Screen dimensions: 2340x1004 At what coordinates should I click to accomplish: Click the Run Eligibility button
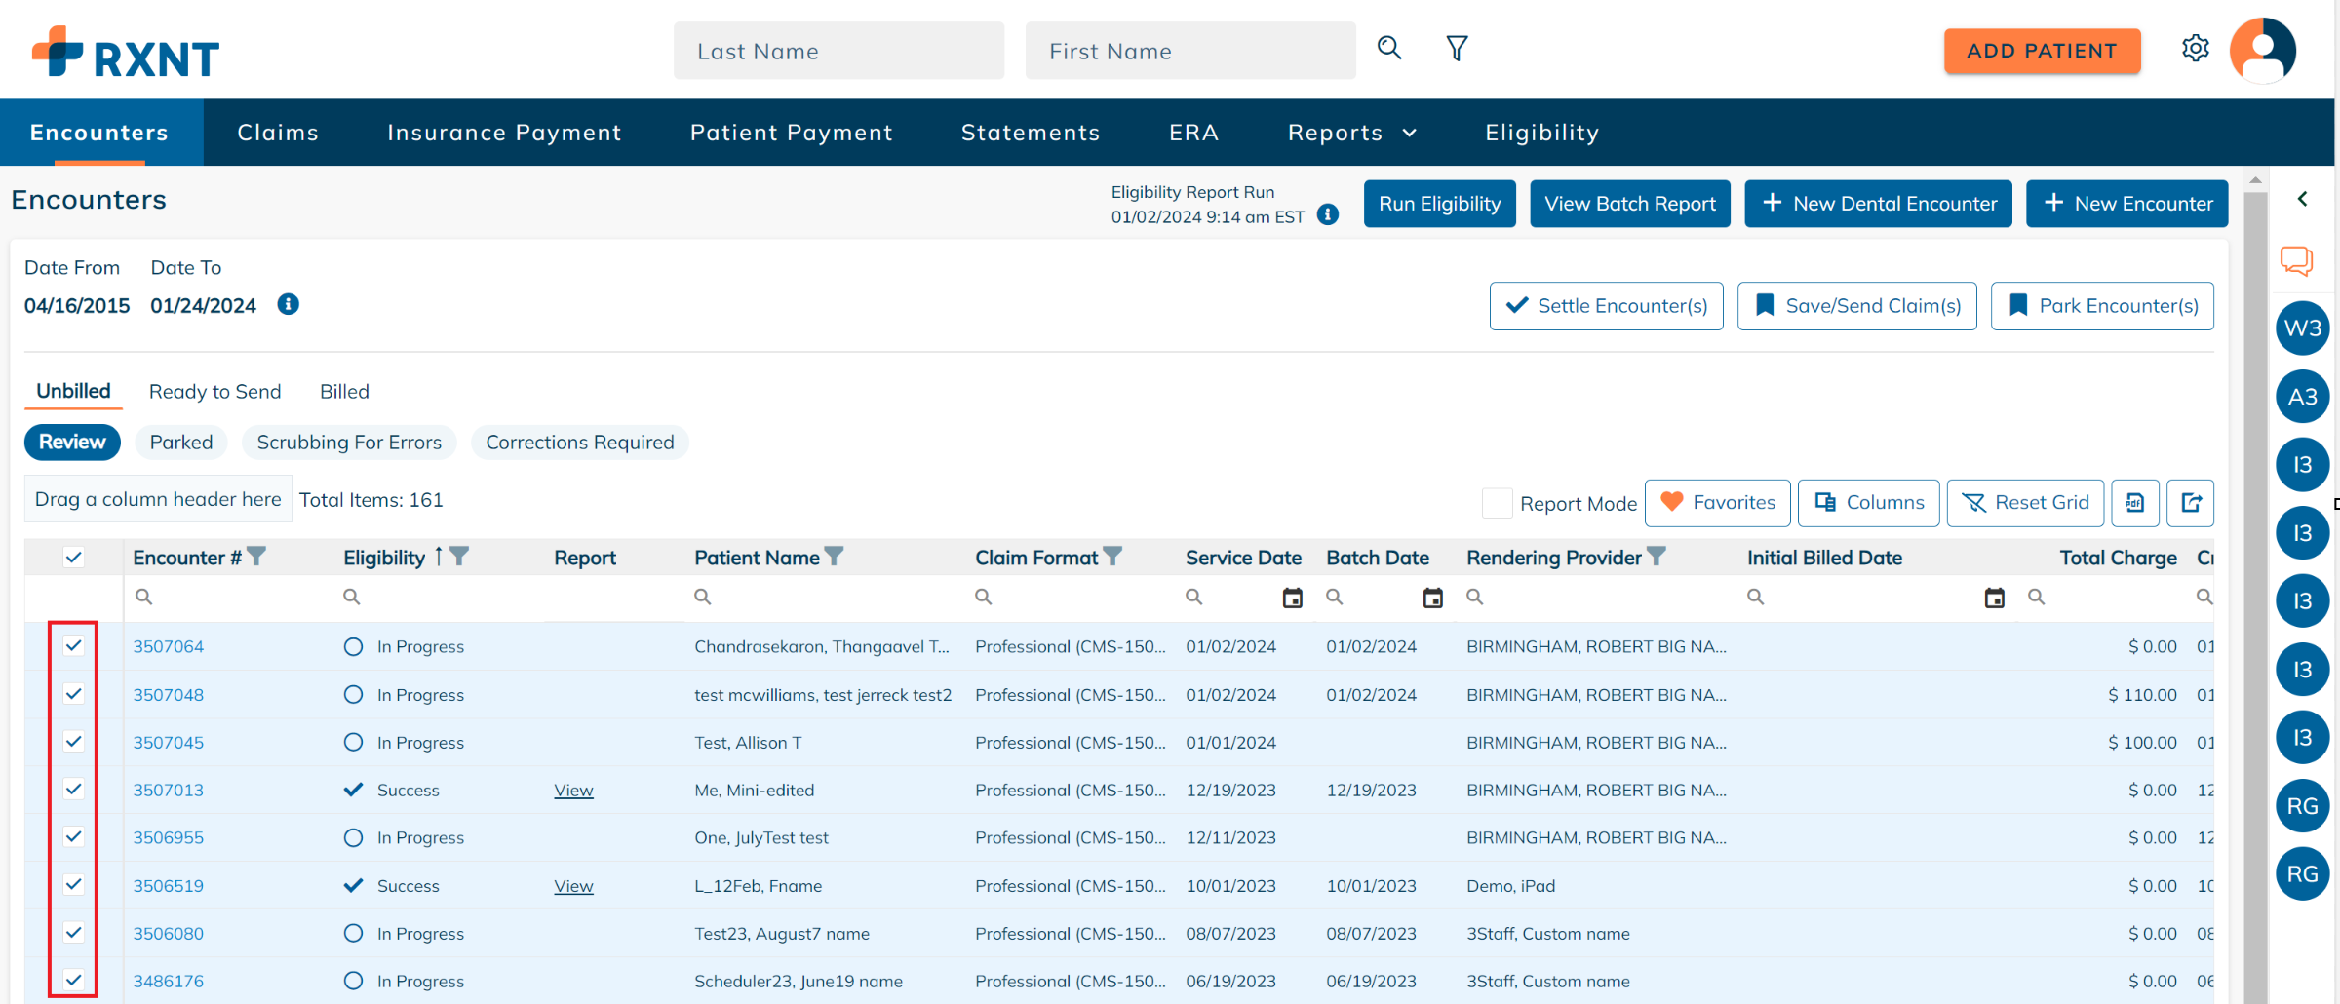pyautogui.click(x=1439, y=204)
